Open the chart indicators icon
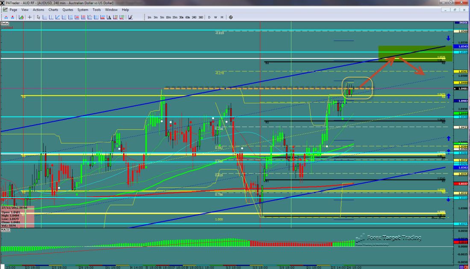Viewport: 470px width, 269px height. pyautogui.click(x=20, y=18)
